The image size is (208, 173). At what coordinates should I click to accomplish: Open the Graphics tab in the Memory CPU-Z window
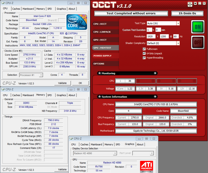pos(61,95)
